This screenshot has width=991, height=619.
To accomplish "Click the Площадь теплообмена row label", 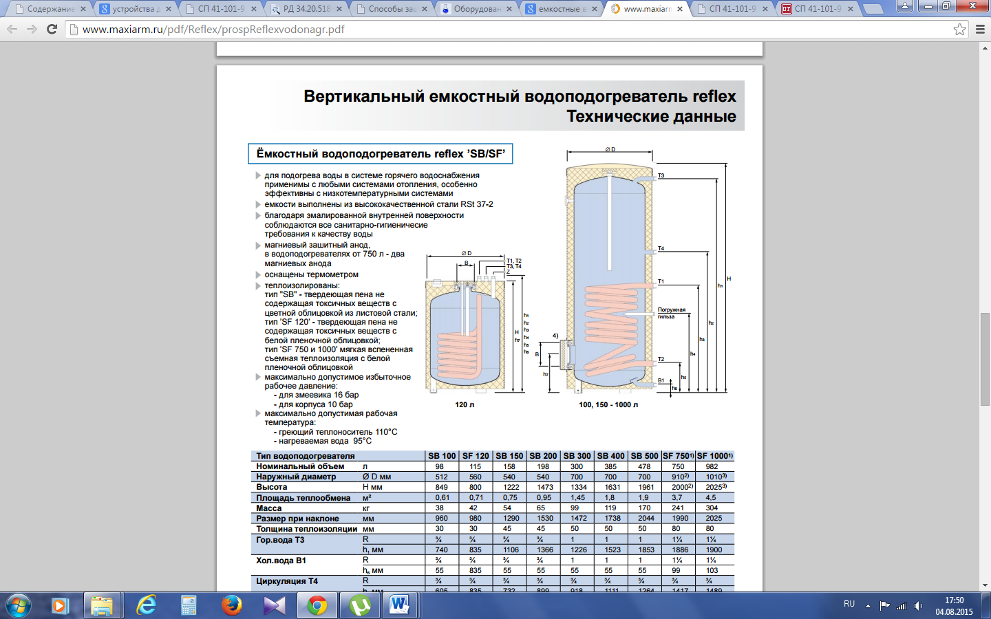I will pyautogui.click(x=303, y=498).
